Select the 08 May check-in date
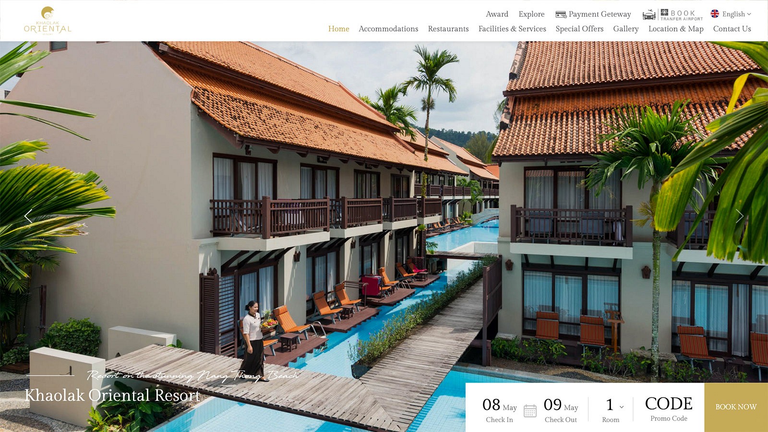 499,410
